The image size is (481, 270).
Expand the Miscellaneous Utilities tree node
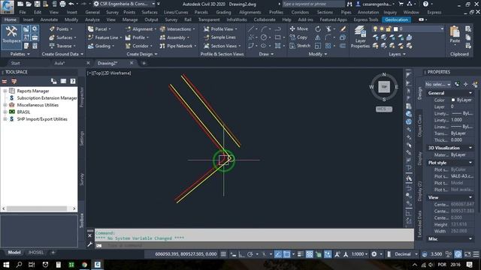5,105
